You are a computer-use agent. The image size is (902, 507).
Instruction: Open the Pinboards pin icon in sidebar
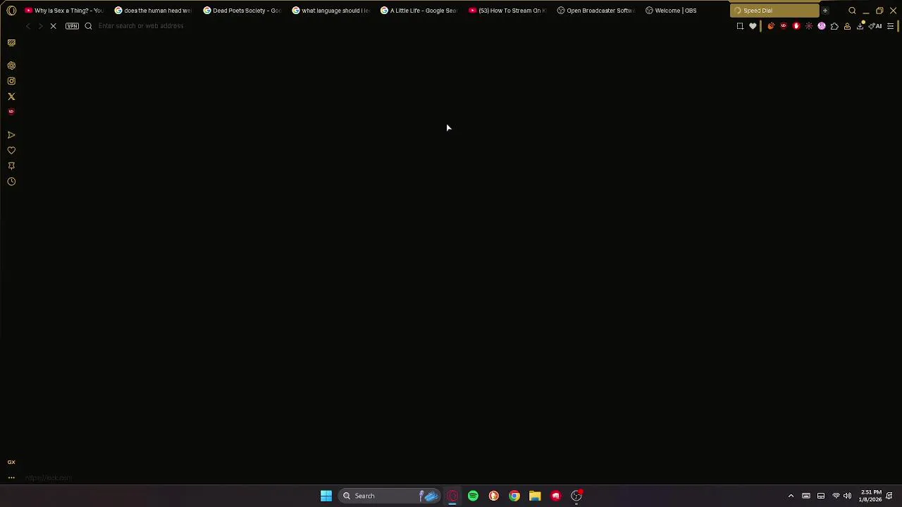tap(11, 166)
